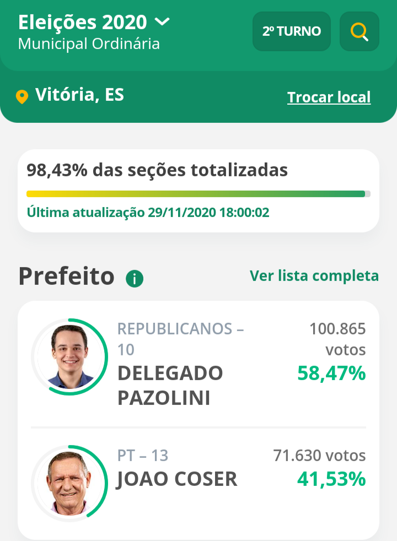Select the DELEGADO PAZOLINI candidate name
The image size is (397, 541).
click(170, 385)
